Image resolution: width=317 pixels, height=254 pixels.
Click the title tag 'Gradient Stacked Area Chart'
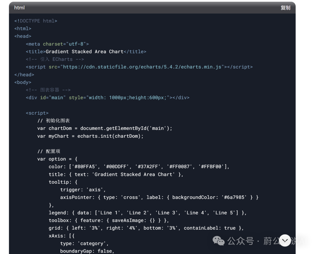point(86,52)
